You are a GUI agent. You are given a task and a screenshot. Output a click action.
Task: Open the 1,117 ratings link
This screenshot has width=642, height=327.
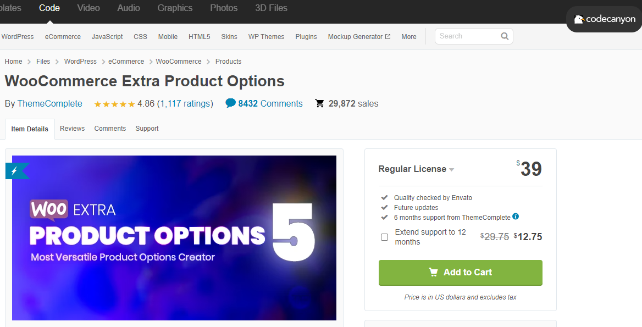click(x=185, y=103)
